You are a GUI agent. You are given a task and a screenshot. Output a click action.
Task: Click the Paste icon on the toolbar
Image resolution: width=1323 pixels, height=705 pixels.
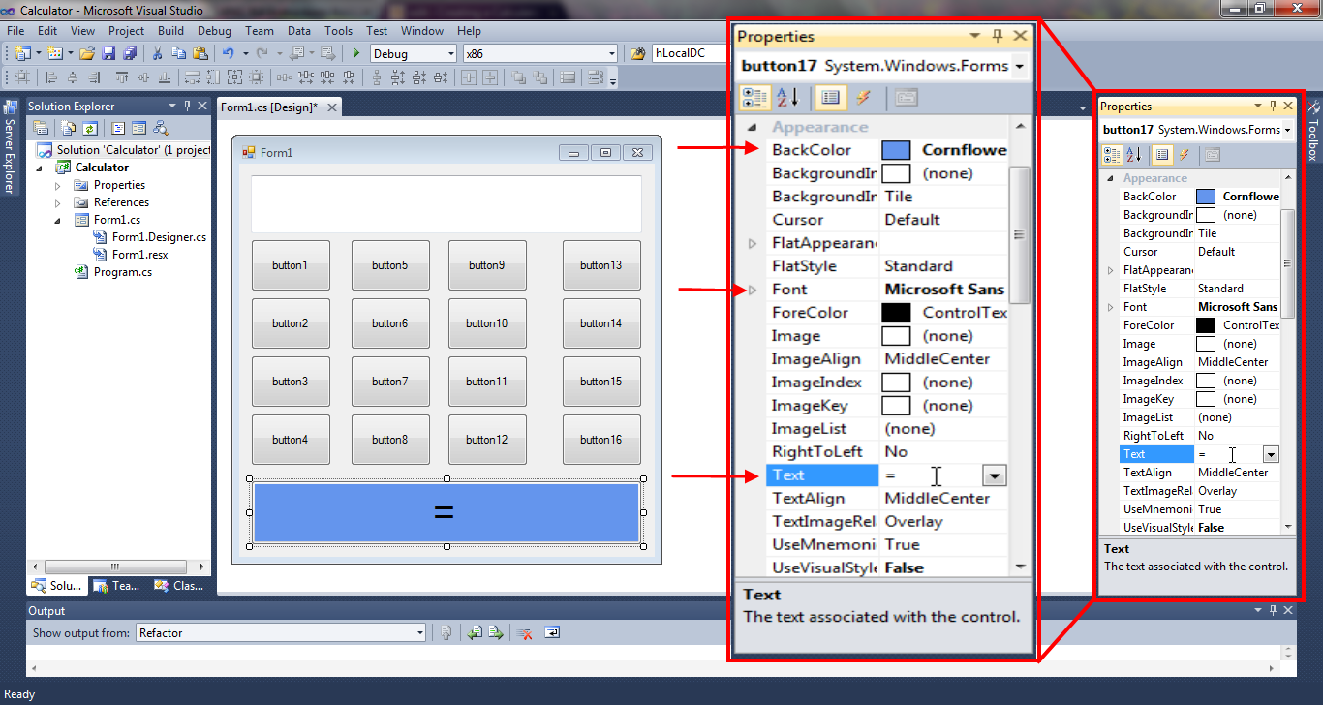(200, 53)
